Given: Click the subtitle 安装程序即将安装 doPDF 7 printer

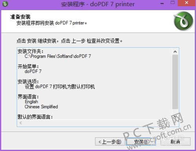Looking at the screenshot, I should pyautogui.click(x=52, y=23).
